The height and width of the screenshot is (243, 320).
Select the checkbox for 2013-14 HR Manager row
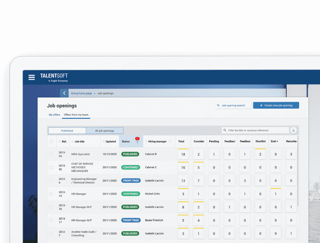51,194
